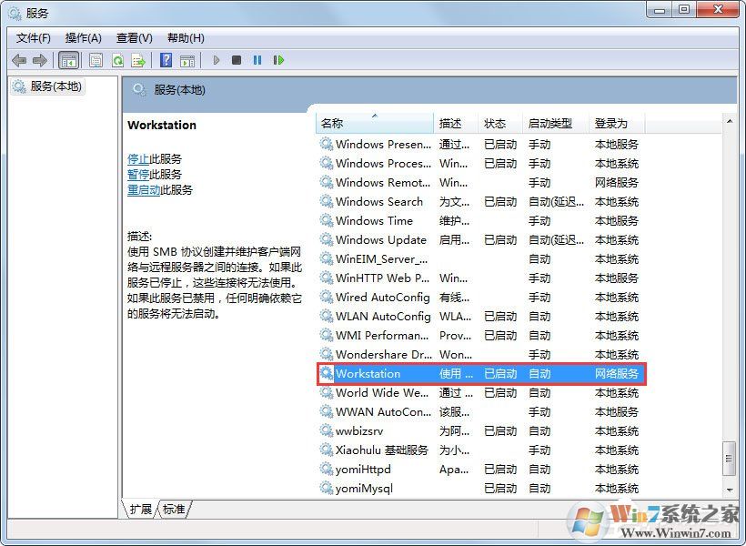This screenshot has height=546, width=746.
Task: Click the Export list toolbar icon
Action: tap(139, 60)
